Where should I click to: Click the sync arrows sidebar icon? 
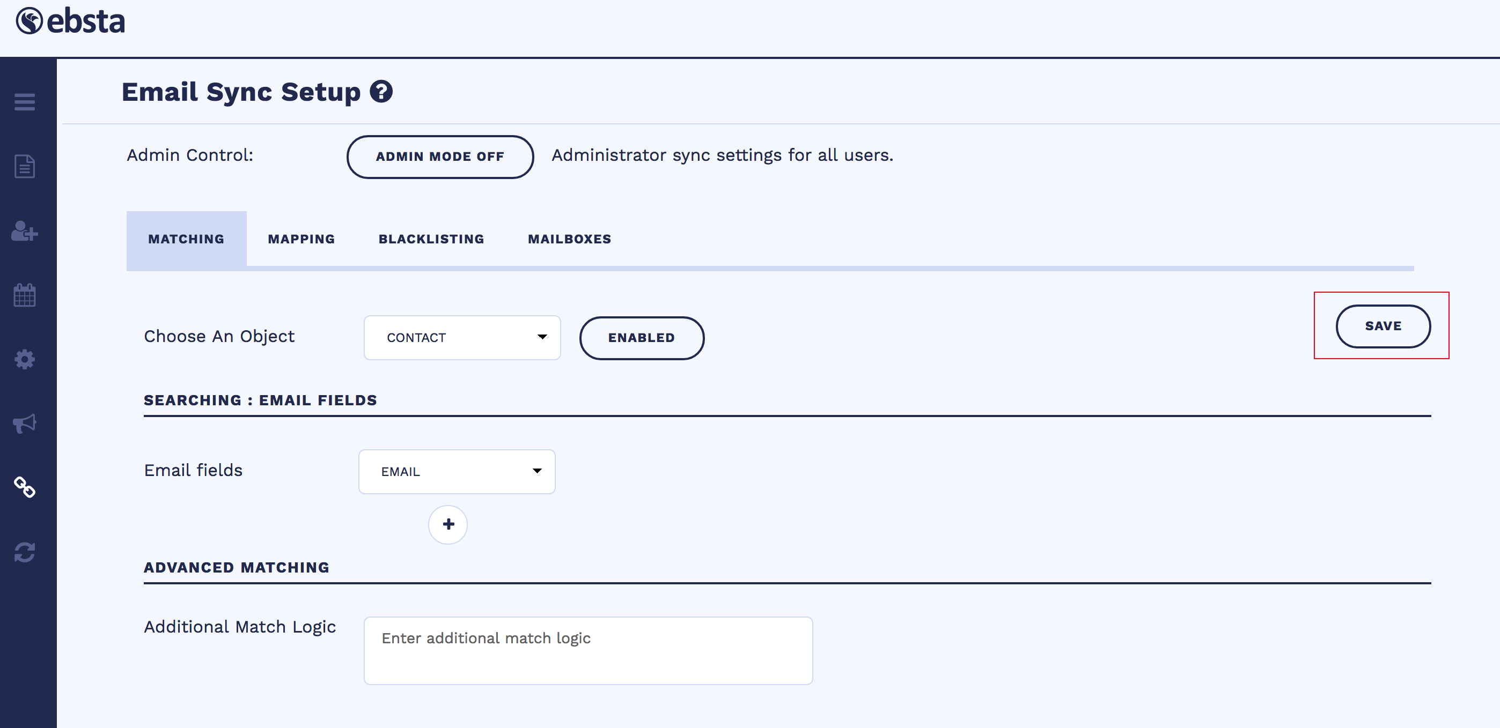(x=25, y=552)
